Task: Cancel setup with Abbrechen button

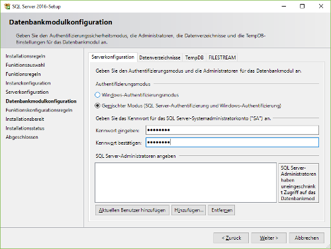Action: [x=307, y=238]
